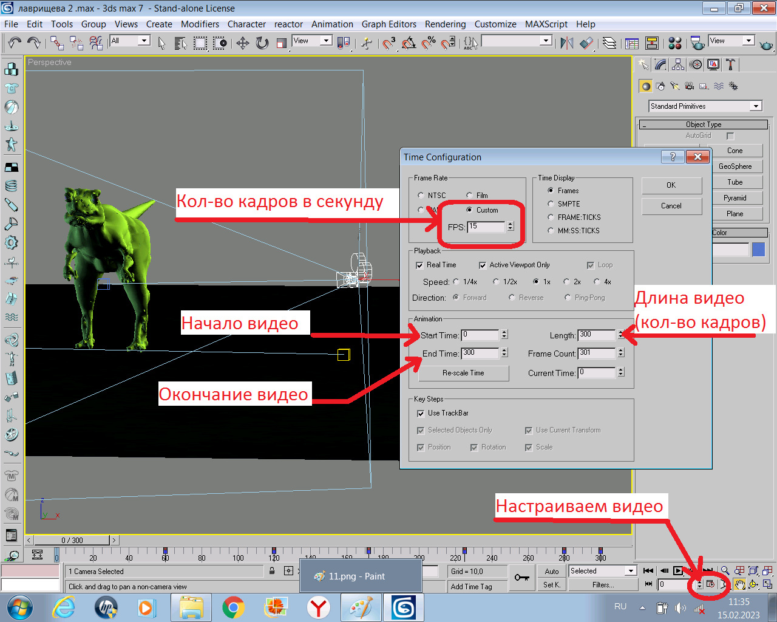Open the Utilities hammer tab
The height and width of the screenshot is (622, 777).
tap(730, 64)
